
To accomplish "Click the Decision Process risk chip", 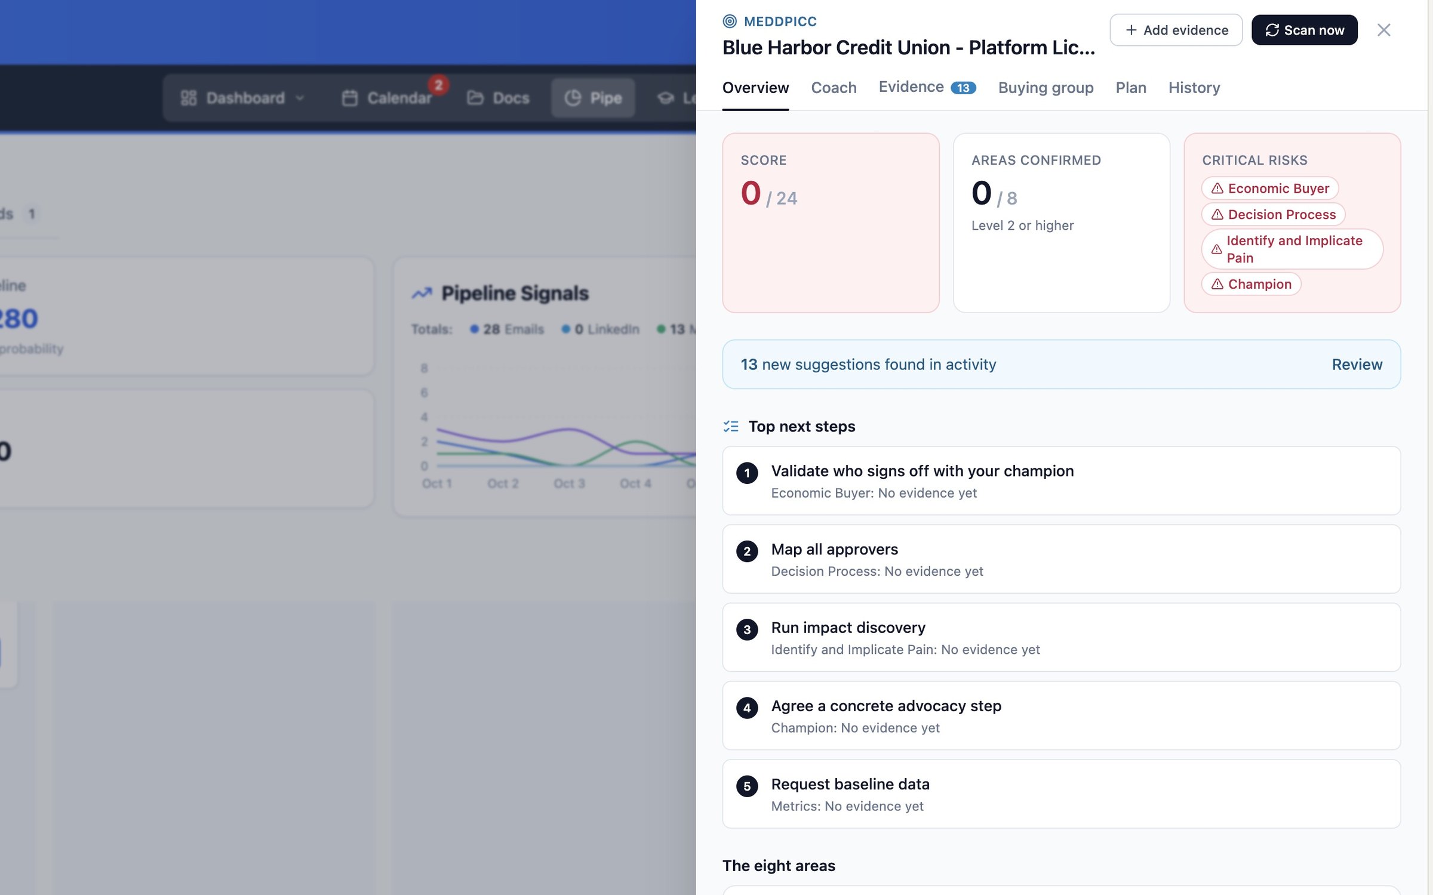I will [x=1273, y=214].
